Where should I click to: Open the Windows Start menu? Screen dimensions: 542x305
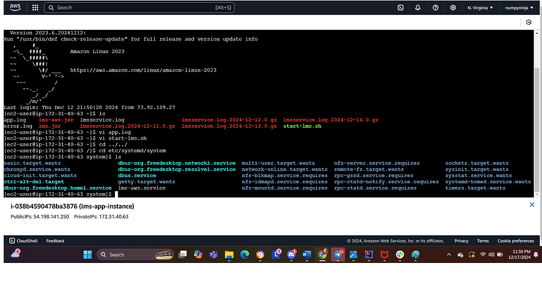coord(88,255)
